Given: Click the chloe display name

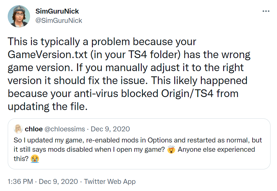Looking at the screenshot, I should [x=34, y=129].
